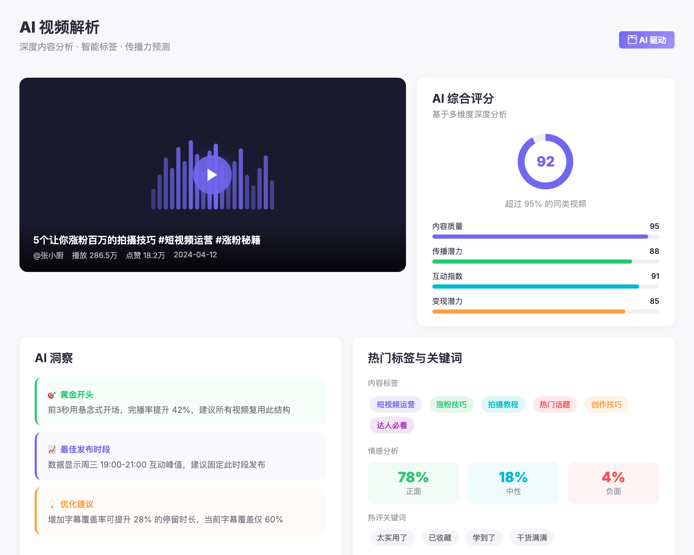Toggle the 创作技巧 tag
Viewport: 694px width, 555px height.
[606, 404]
